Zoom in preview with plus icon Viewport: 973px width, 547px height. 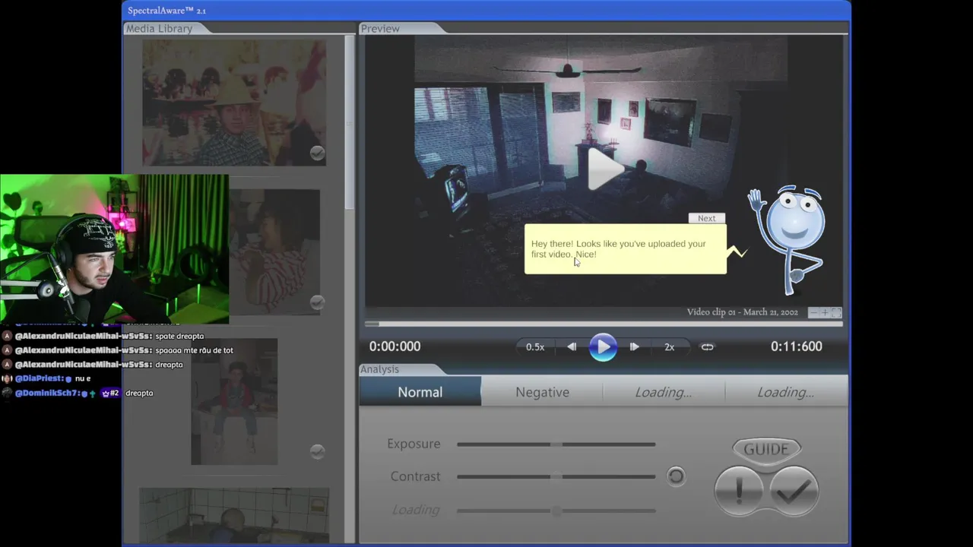pos(825,312)
